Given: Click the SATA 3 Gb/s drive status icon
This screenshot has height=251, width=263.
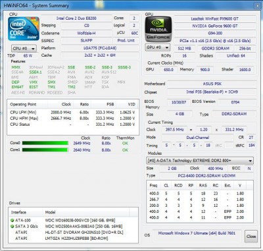Looking at the screenshot, I should tap(12, 226).
